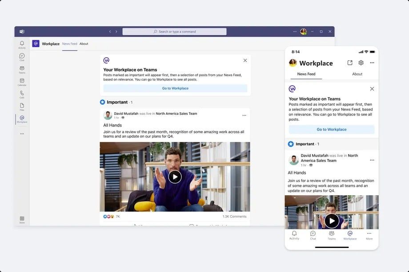Open the Store icon at sidebar bottom
The width and height of the screenshot is (409, 272).
tap(21, 219)
